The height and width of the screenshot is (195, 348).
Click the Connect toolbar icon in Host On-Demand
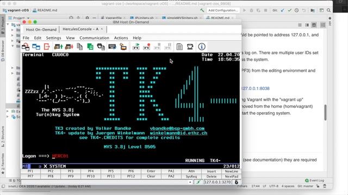[26, 47]
